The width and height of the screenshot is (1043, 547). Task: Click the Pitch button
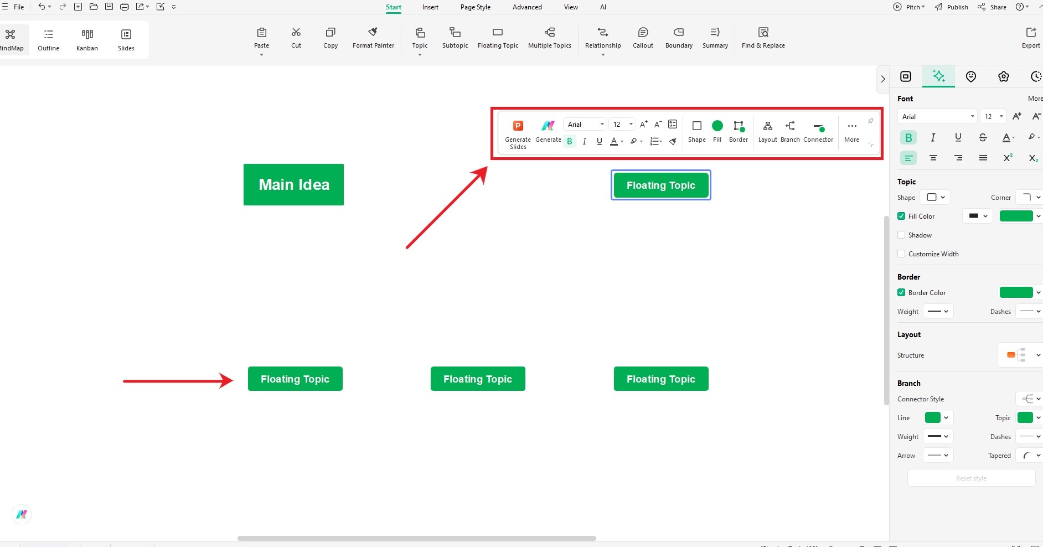pyautogui.click(x=909, y=7)
